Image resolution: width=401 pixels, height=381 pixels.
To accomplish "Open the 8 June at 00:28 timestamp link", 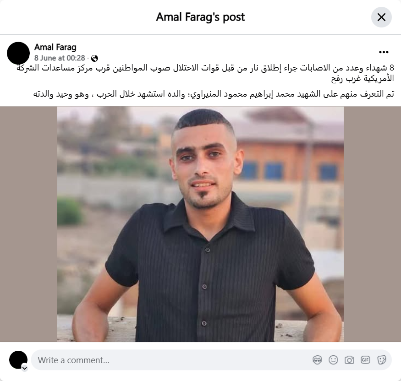I will pyautogui.click(x=60, y=58).
